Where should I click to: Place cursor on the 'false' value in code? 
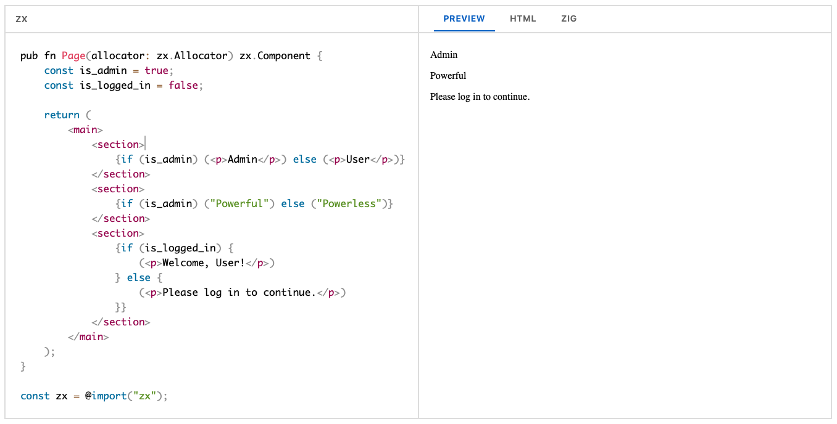pyautogui.click(x=183, y=86)
